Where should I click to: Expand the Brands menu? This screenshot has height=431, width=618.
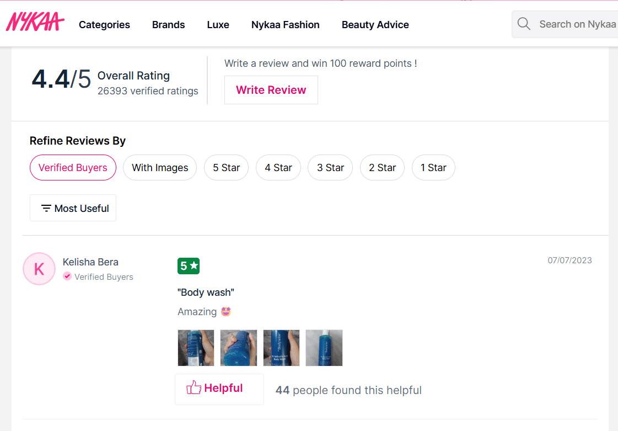[x=168, y=25]
